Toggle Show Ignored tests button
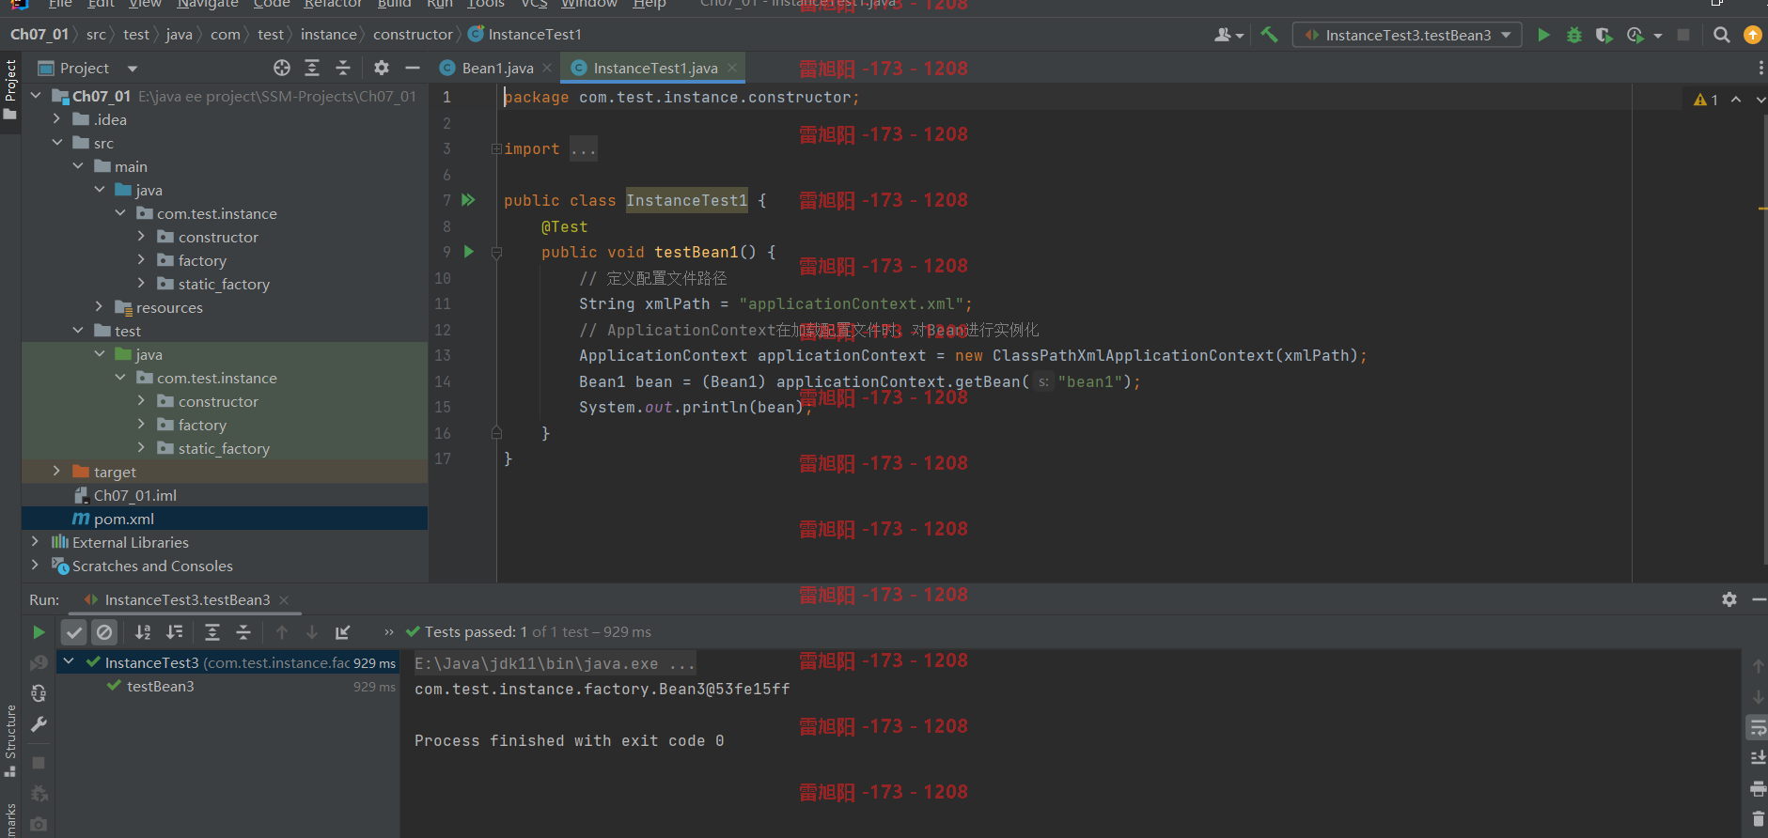The width and height of the screenshot is (1768, 838). tap(104, 632)
